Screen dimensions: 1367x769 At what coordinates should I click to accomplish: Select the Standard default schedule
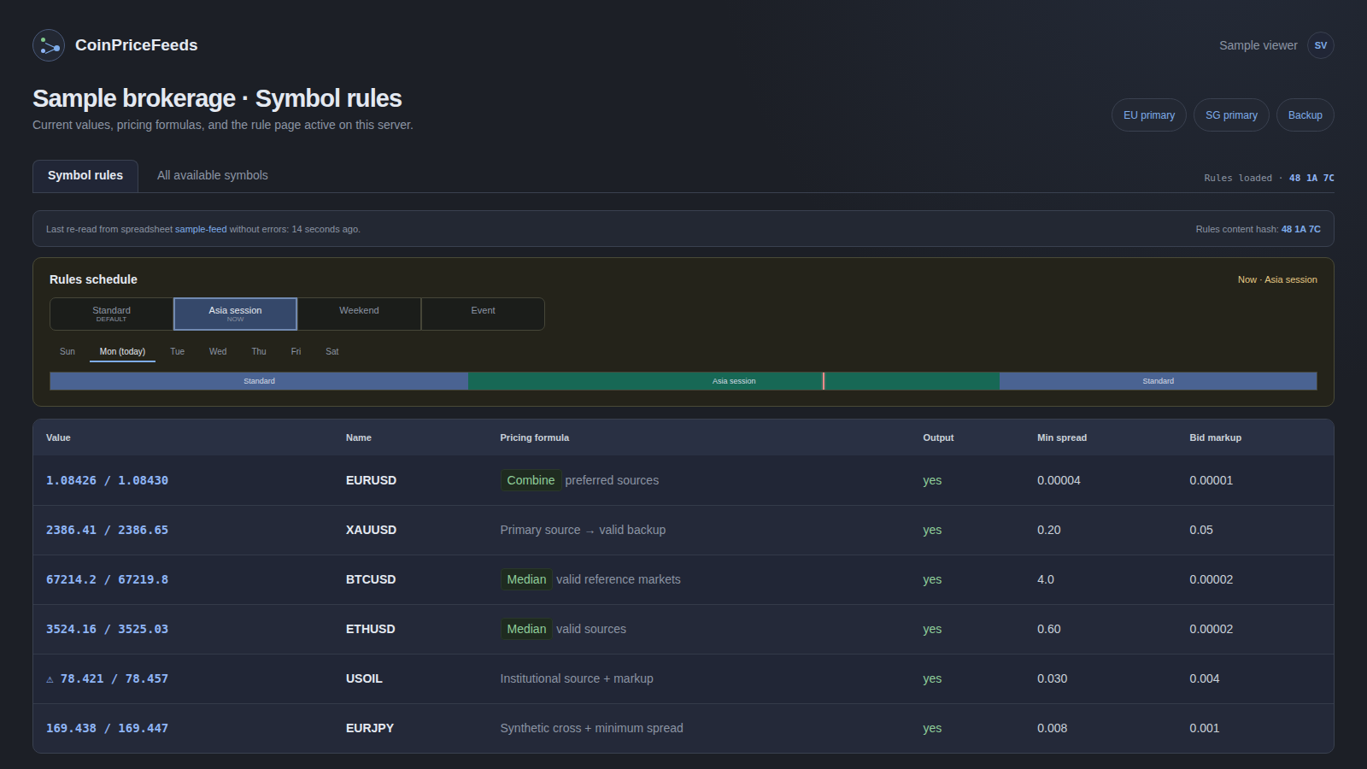tap(112, 314)
